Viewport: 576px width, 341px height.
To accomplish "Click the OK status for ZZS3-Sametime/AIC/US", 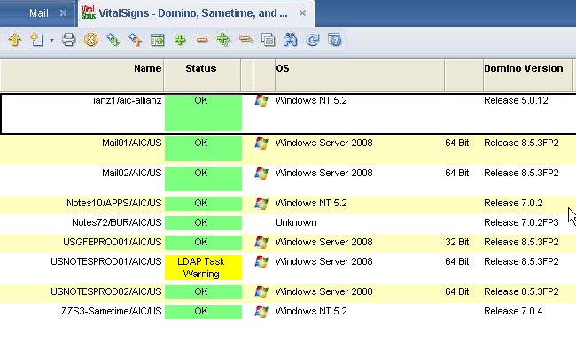I will click(203, 311).
